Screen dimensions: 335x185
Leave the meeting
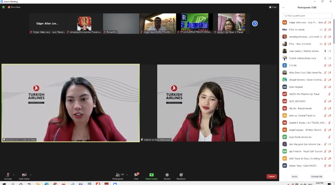(x=272, y=176)
